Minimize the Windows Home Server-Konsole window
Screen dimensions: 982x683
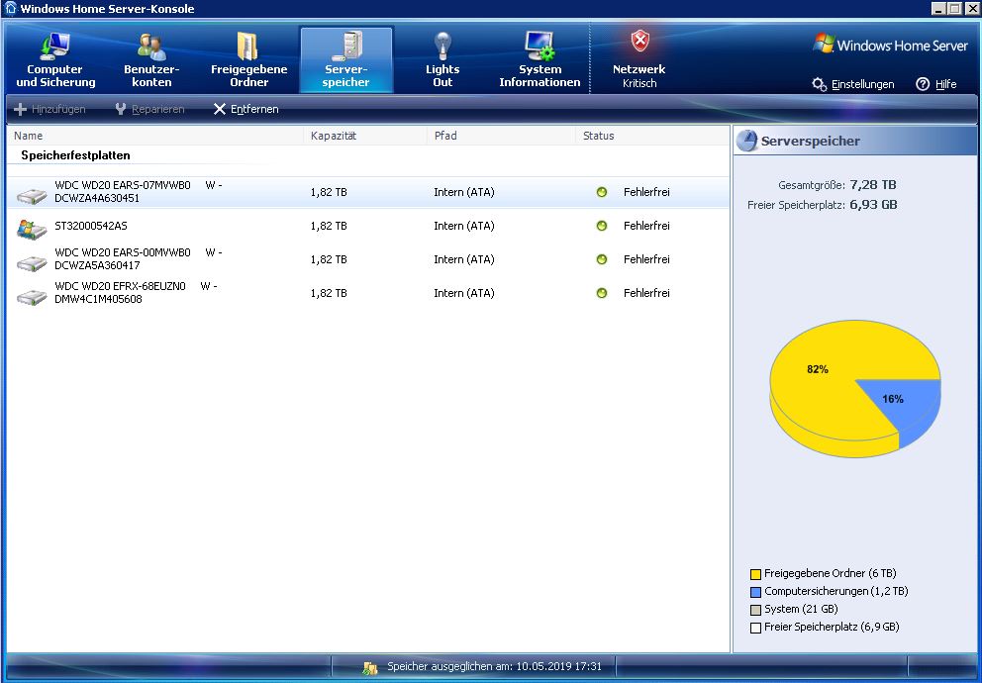point(938,8)
